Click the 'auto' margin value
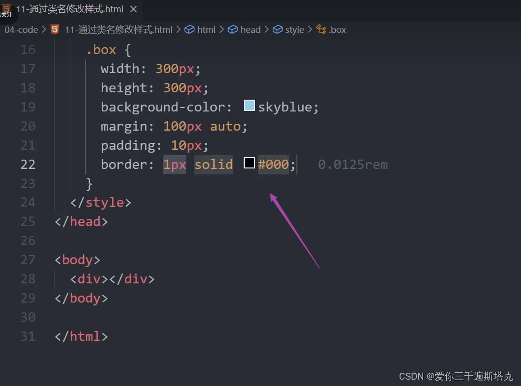This screenshot has height=386, width=521. point(225,126)
